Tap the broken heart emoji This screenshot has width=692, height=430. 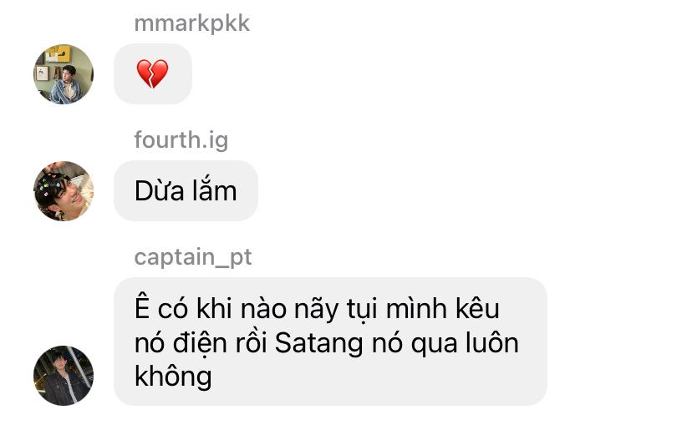tap(152, 73)
